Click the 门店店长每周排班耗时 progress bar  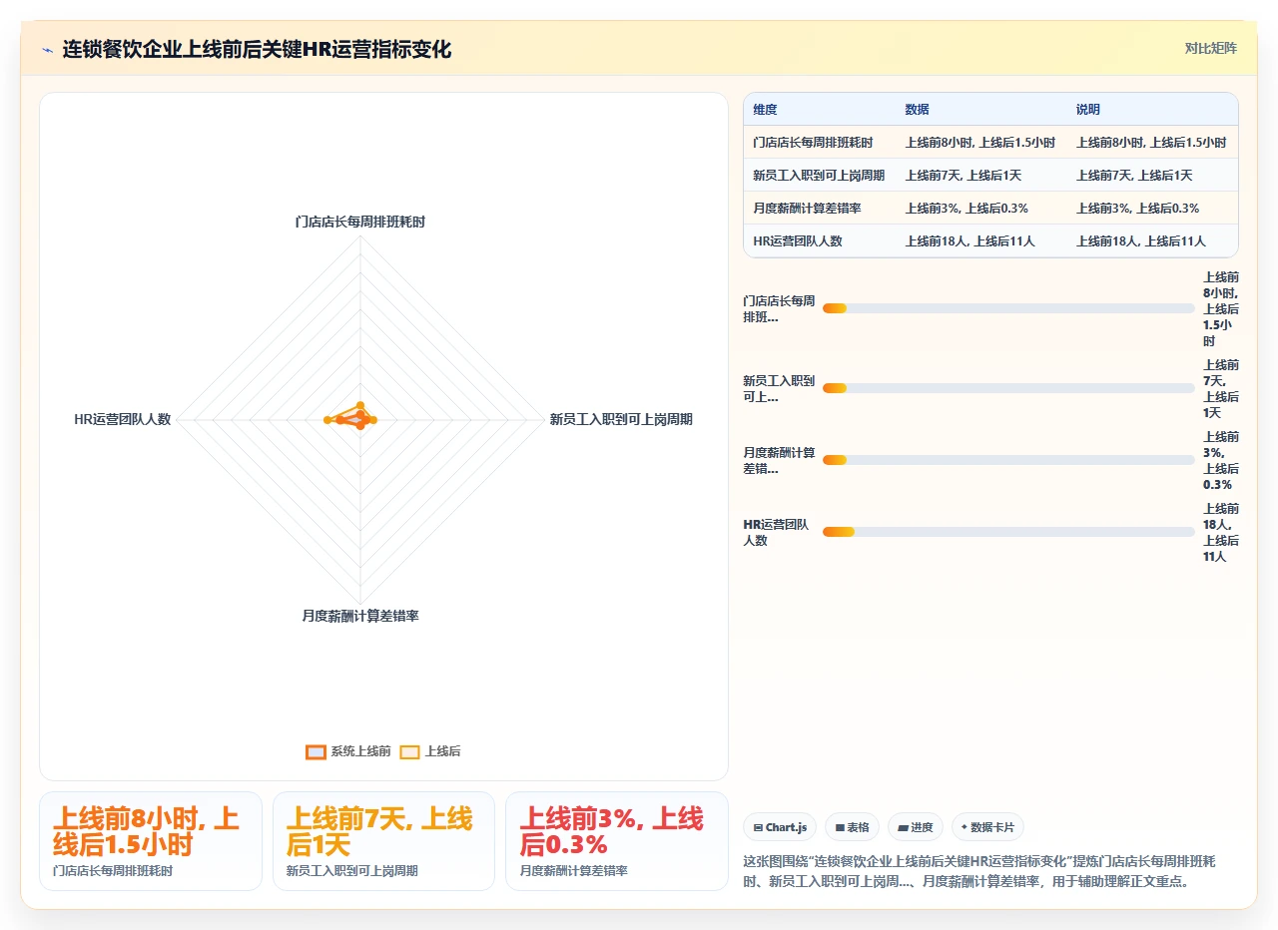tap(1008, 308)
